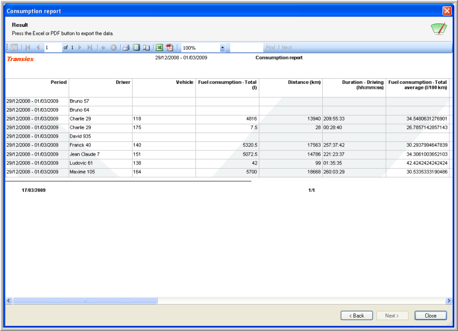Open the 100% zoom dropdown
The width and height of the screenshot is (458, 331).
222,48
